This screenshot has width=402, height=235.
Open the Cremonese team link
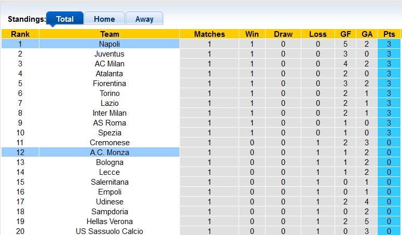[x=109, y=143]
